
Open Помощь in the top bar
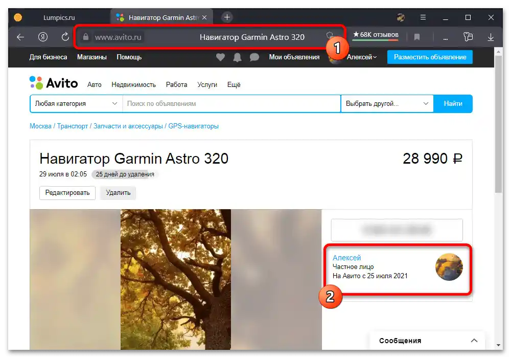(x=129, y=57)
